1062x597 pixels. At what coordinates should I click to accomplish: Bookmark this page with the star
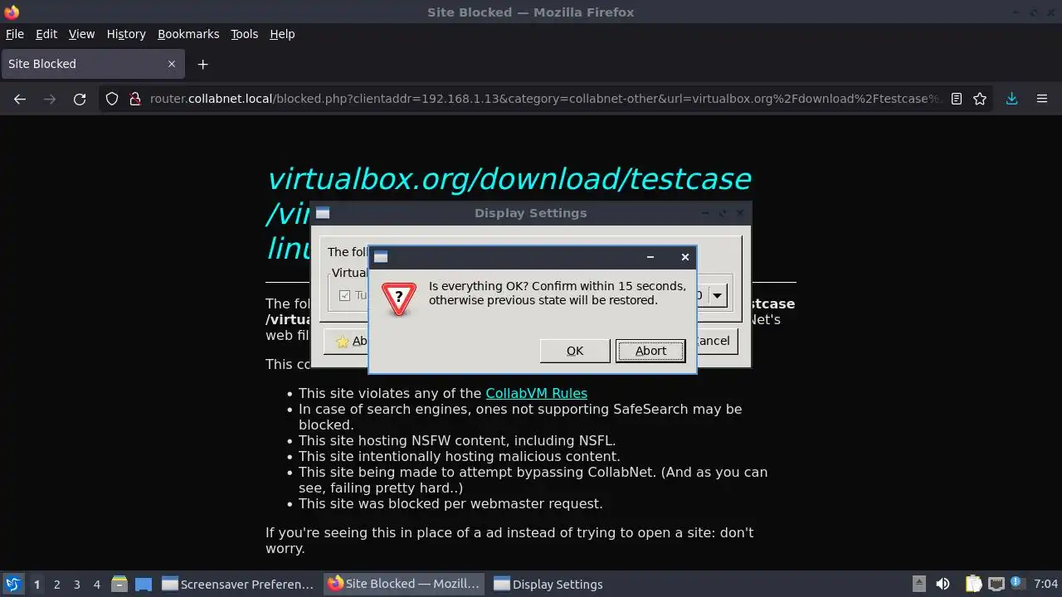(980, 99)
